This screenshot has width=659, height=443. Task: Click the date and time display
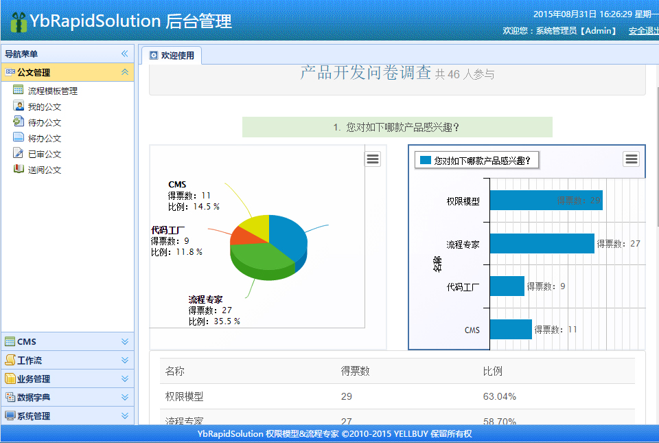point(596,14)
